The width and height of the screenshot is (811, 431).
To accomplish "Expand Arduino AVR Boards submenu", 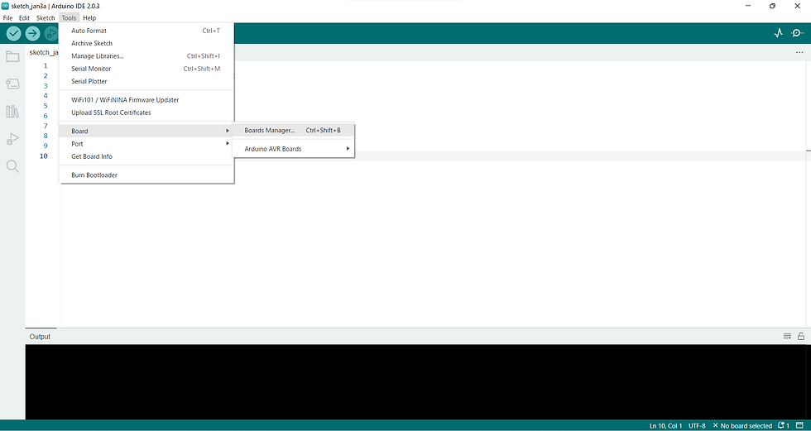I will [x=293, y=149].
